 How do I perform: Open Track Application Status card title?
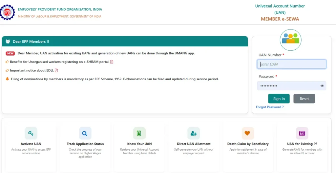85,144
